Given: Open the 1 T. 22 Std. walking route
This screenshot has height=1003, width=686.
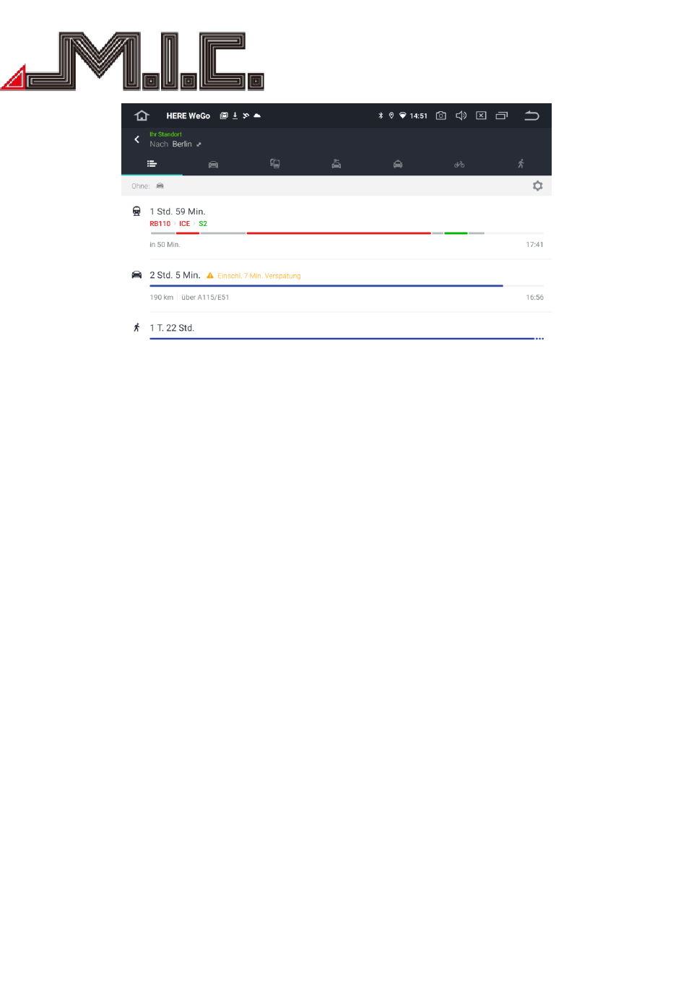Looking at the screenshot, I should [x=337, y=329].
